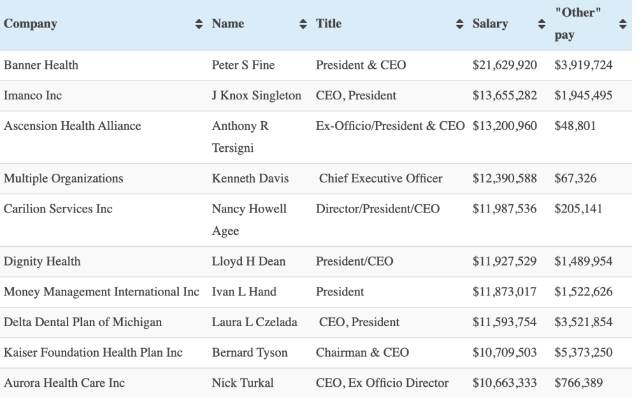Select the Banner Health company cell

click(x=41, y=66)
